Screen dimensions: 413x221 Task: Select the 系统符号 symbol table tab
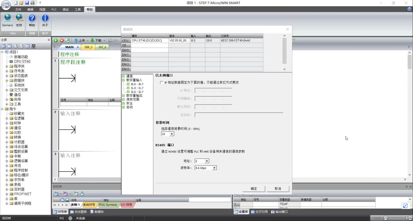pos(89,205)
